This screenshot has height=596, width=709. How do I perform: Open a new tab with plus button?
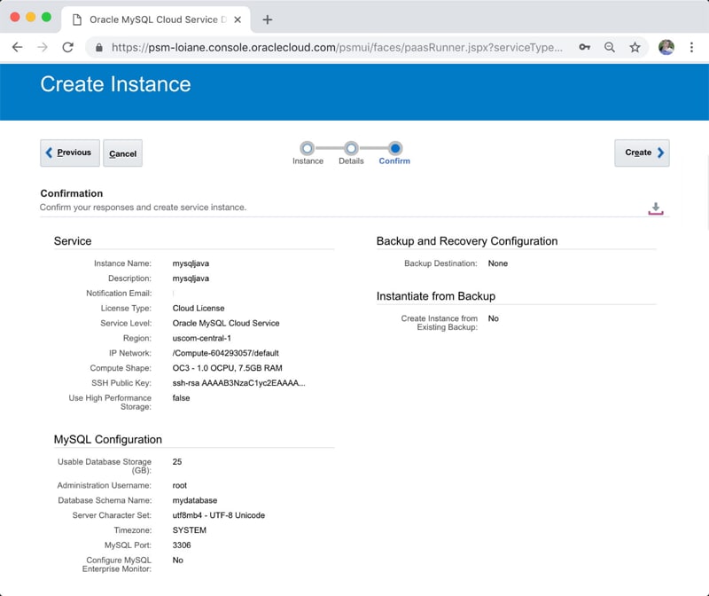click(x=268, y=20)
